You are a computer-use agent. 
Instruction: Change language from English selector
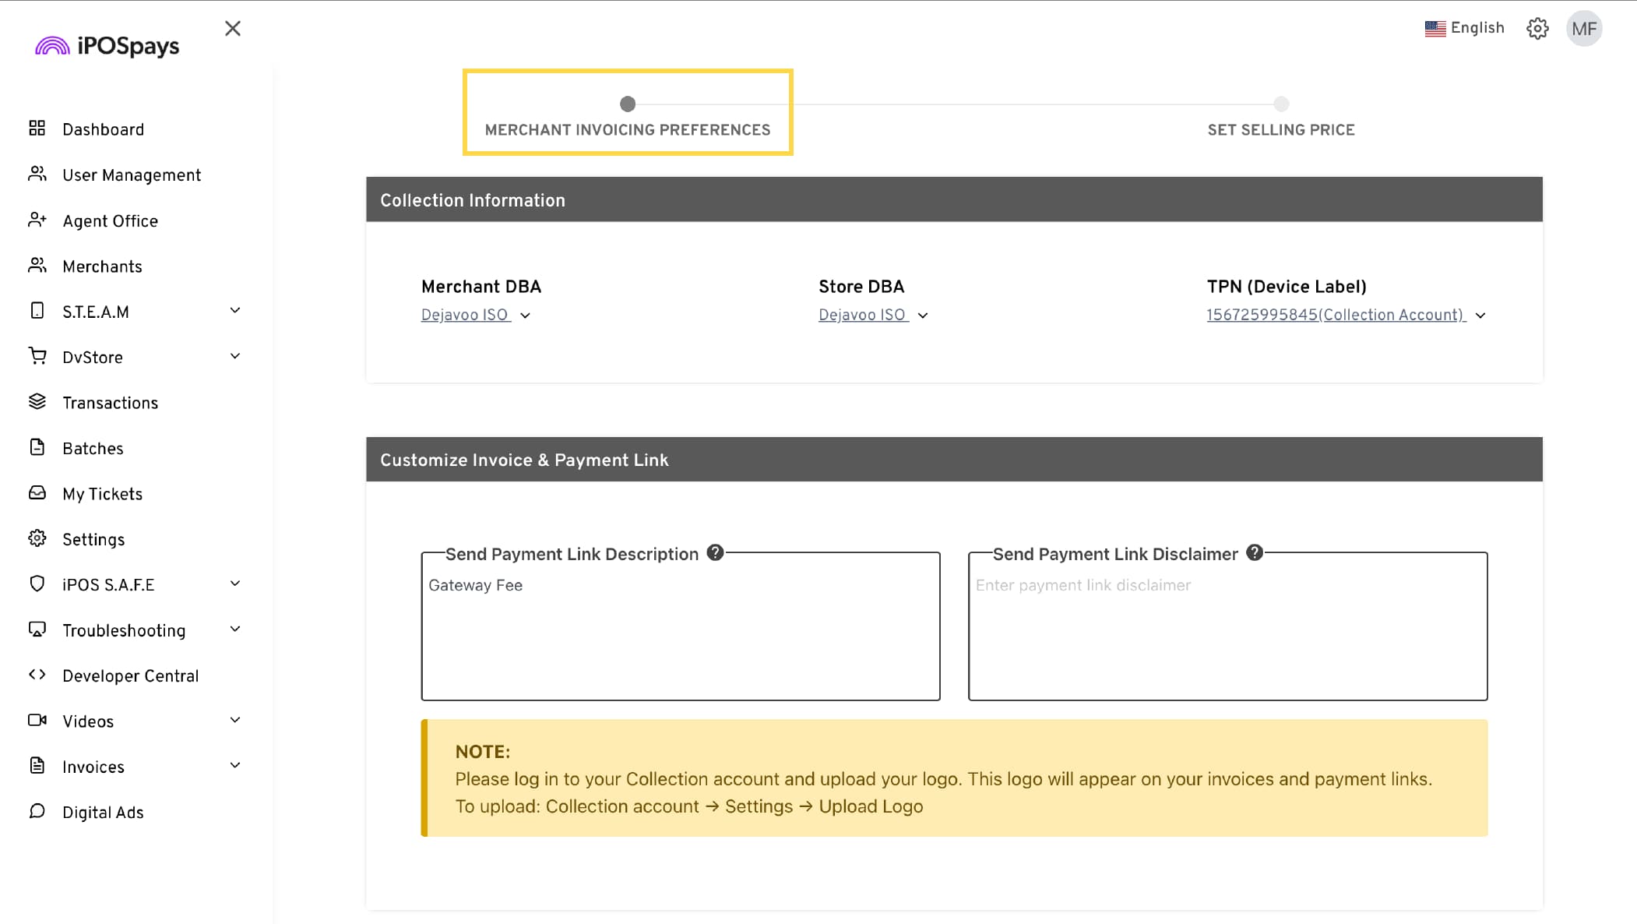click(1464, 29)
